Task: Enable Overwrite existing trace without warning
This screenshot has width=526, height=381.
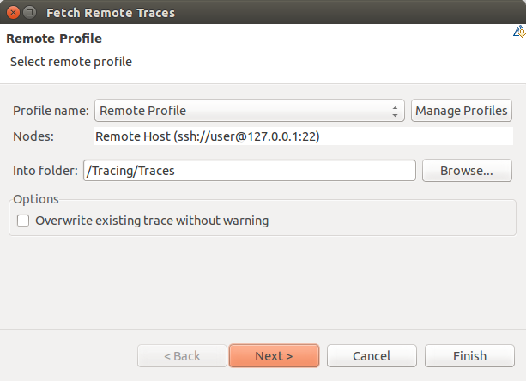Action: [x=23, y=221]
